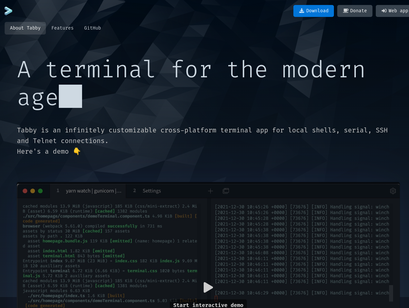Click the pointing-down hand emoji
Viewport: 409px width, 308px height.
77,151
